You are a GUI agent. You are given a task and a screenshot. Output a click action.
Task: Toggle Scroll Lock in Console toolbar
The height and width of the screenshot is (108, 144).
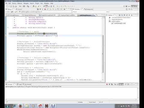118,84
